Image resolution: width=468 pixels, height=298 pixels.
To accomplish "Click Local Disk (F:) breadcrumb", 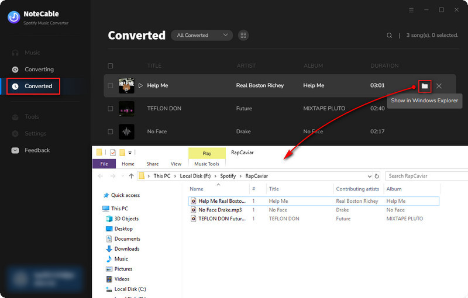I will pos(195,176).
